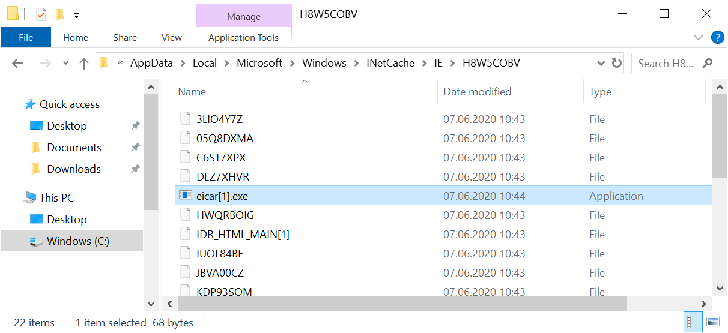Expand the ribbon using the chevron

click(699, 37)
